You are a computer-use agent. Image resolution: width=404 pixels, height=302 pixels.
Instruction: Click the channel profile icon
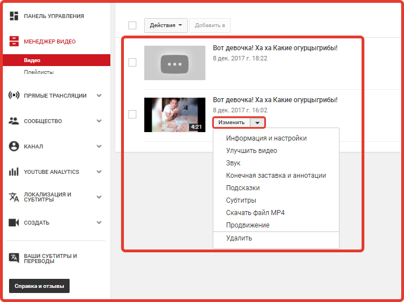coord(14,146)
